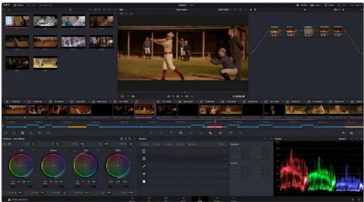Toggle the Timeline panel button

(x=302, y=5)
